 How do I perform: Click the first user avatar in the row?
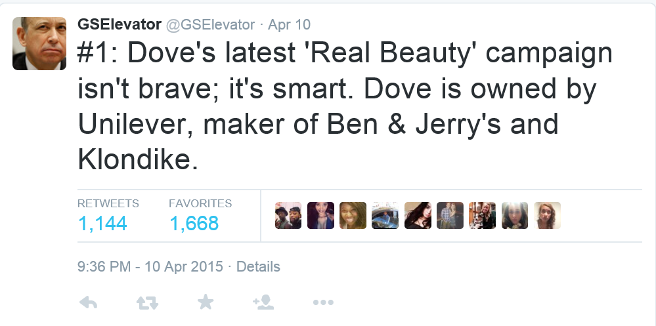[288, 215]
